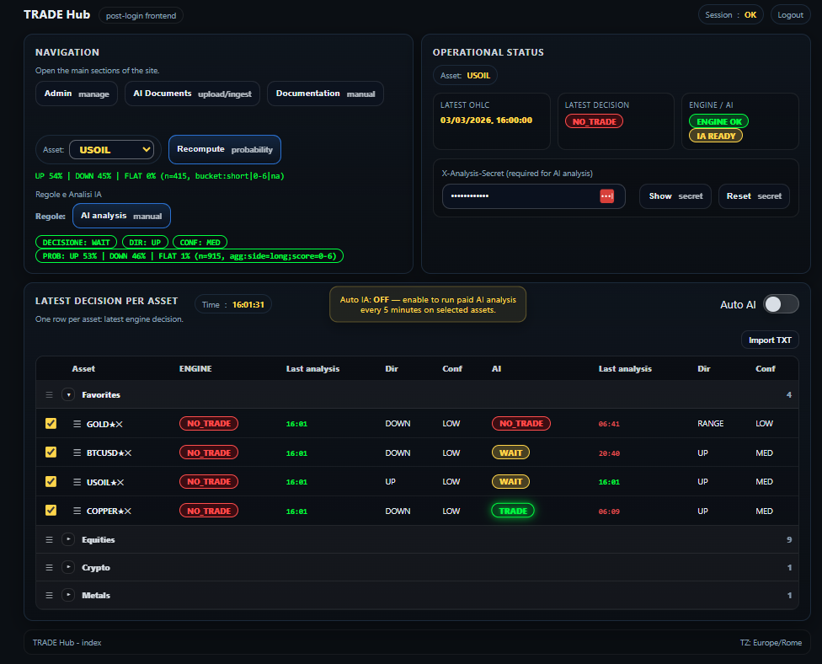Image resolution: width=822 pixels, height=664 pixels.
Task: Click the X remove icon beside BTCUSD
Action: [x=128, y=452]
